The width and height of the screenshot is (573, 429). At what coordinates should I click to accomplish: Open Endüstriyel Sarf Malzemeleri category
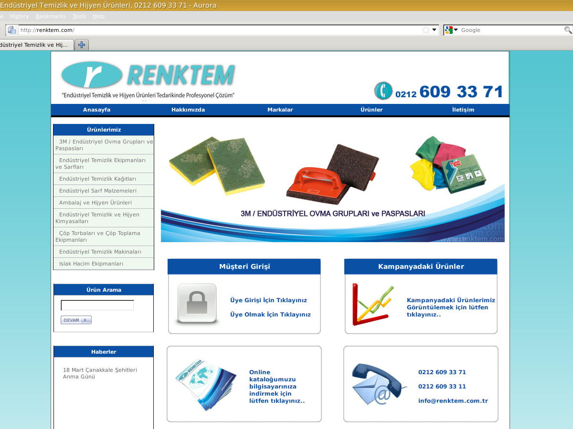[x=104, y=191]
